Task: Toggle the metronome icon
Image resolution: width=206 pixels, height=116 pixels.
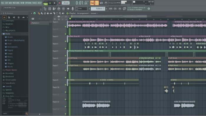Action: [x=106, y=3]
